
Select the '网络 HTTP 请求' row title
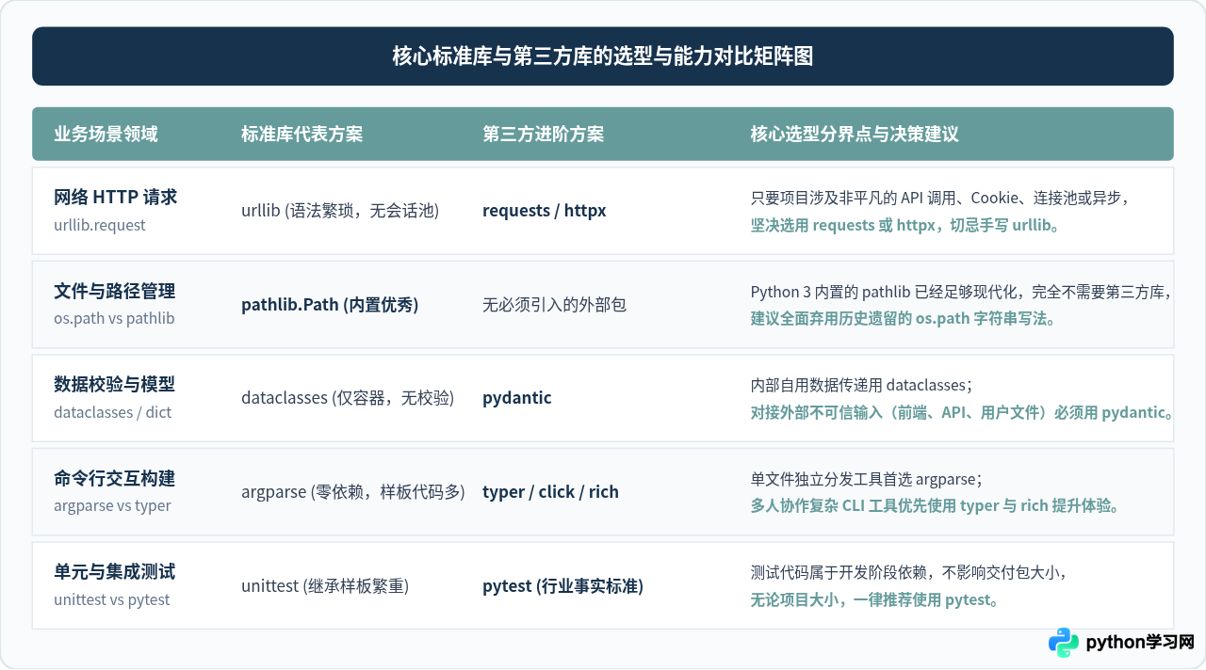click(x=115, y=197)
